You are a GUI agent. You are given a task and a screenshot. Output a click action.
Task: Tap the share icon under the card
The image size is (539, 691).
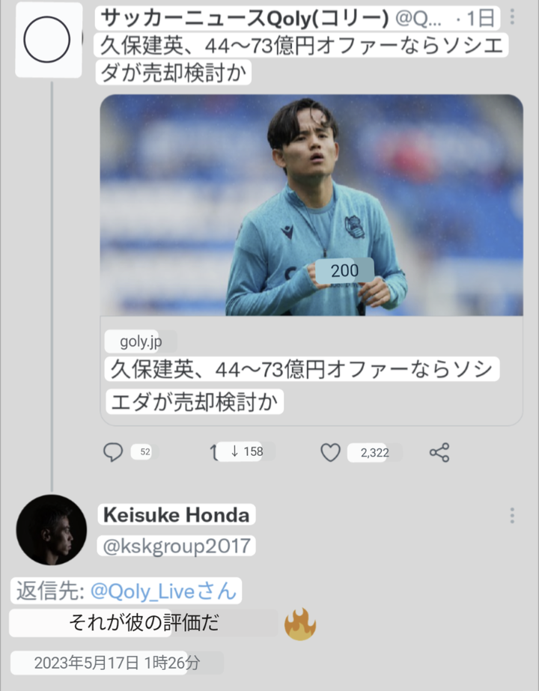tap(439, 452)
